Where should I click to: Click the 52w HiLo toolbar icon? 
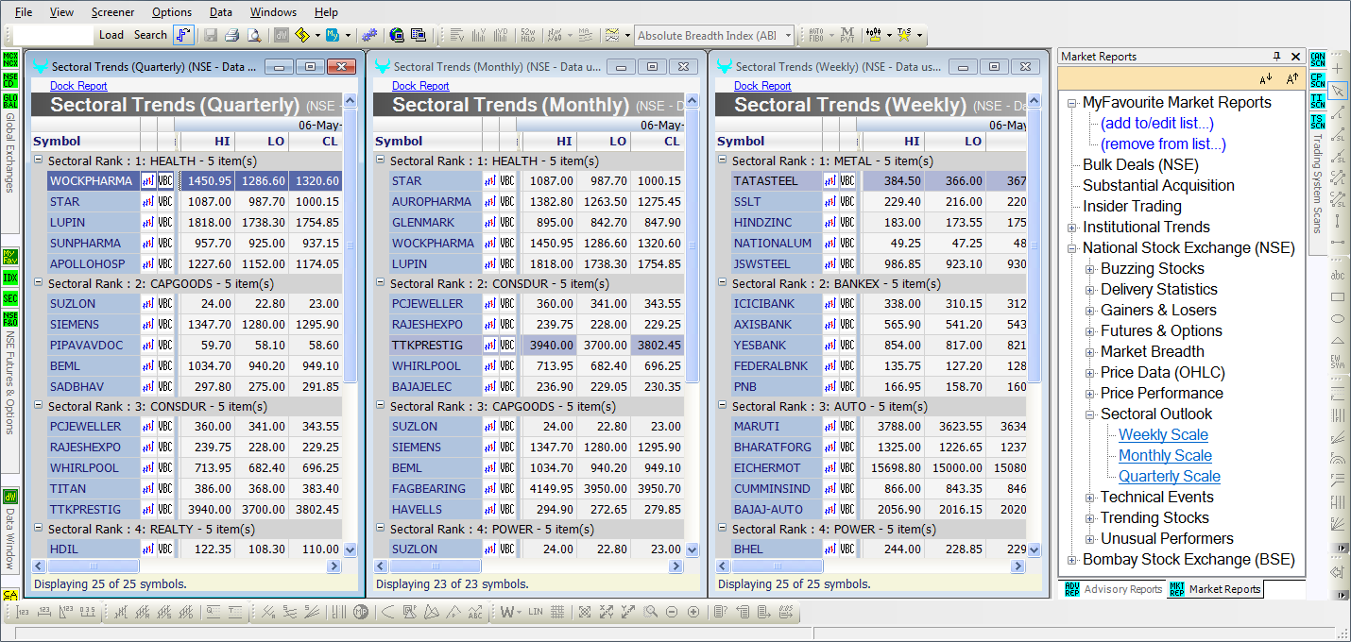point(527,35)
